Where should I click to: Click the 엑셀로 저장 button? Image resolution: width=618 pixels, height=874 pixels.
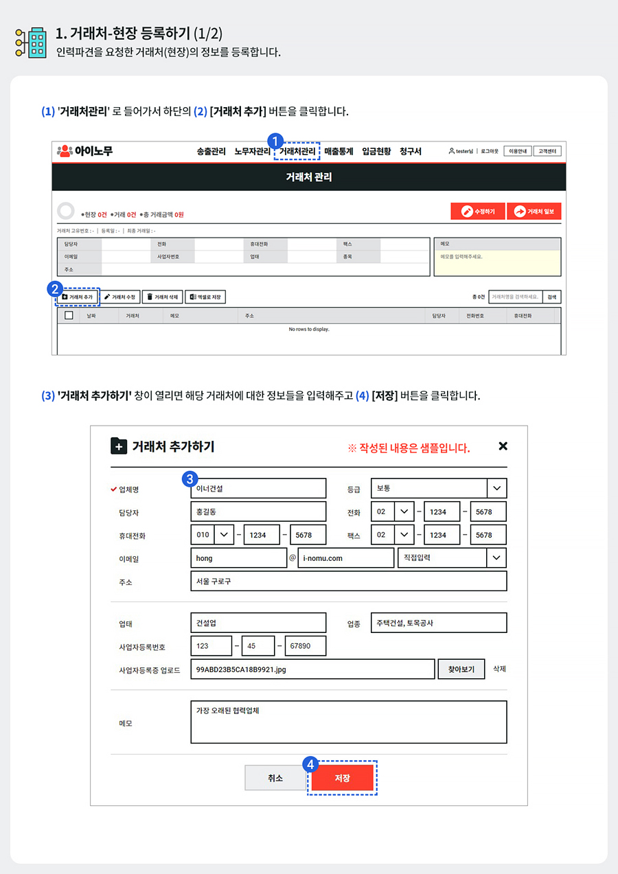[205, 297]
